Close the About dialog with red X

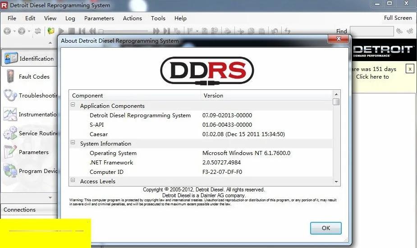(x=338, y=39)
